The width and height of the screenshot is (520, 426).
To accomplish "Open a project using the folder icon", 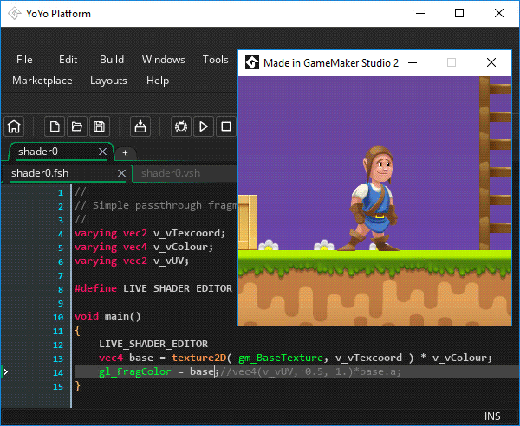I will (77, 126).
